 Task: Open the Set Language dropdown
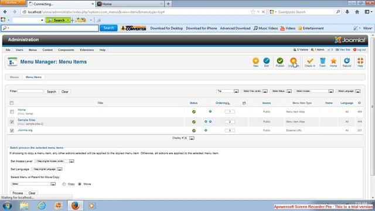pyautogui.click(x=47, y=169)
